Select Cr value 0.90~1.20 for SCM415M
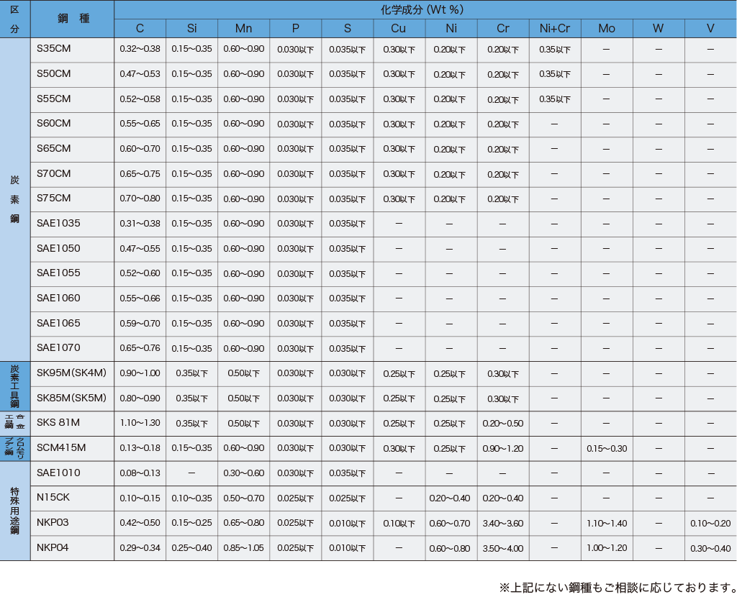Image resolution: width=737 pixels, height=597 pixels. coord(503,449)
